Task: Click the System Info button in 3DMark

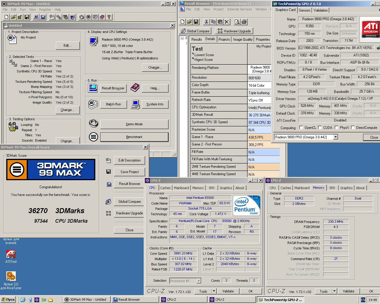Action: pos(155,104)
